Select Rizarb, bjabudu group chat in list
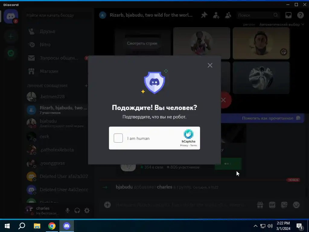309x232 pixels. [57, 110]
